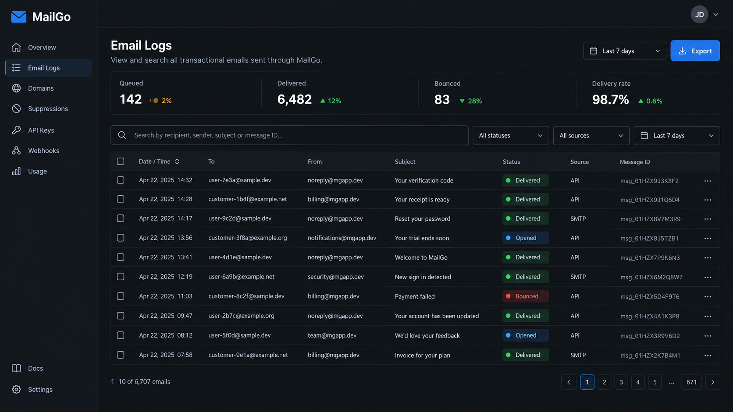Click the JD user avatar
The image size is (733, 412).
pos(699,14)
